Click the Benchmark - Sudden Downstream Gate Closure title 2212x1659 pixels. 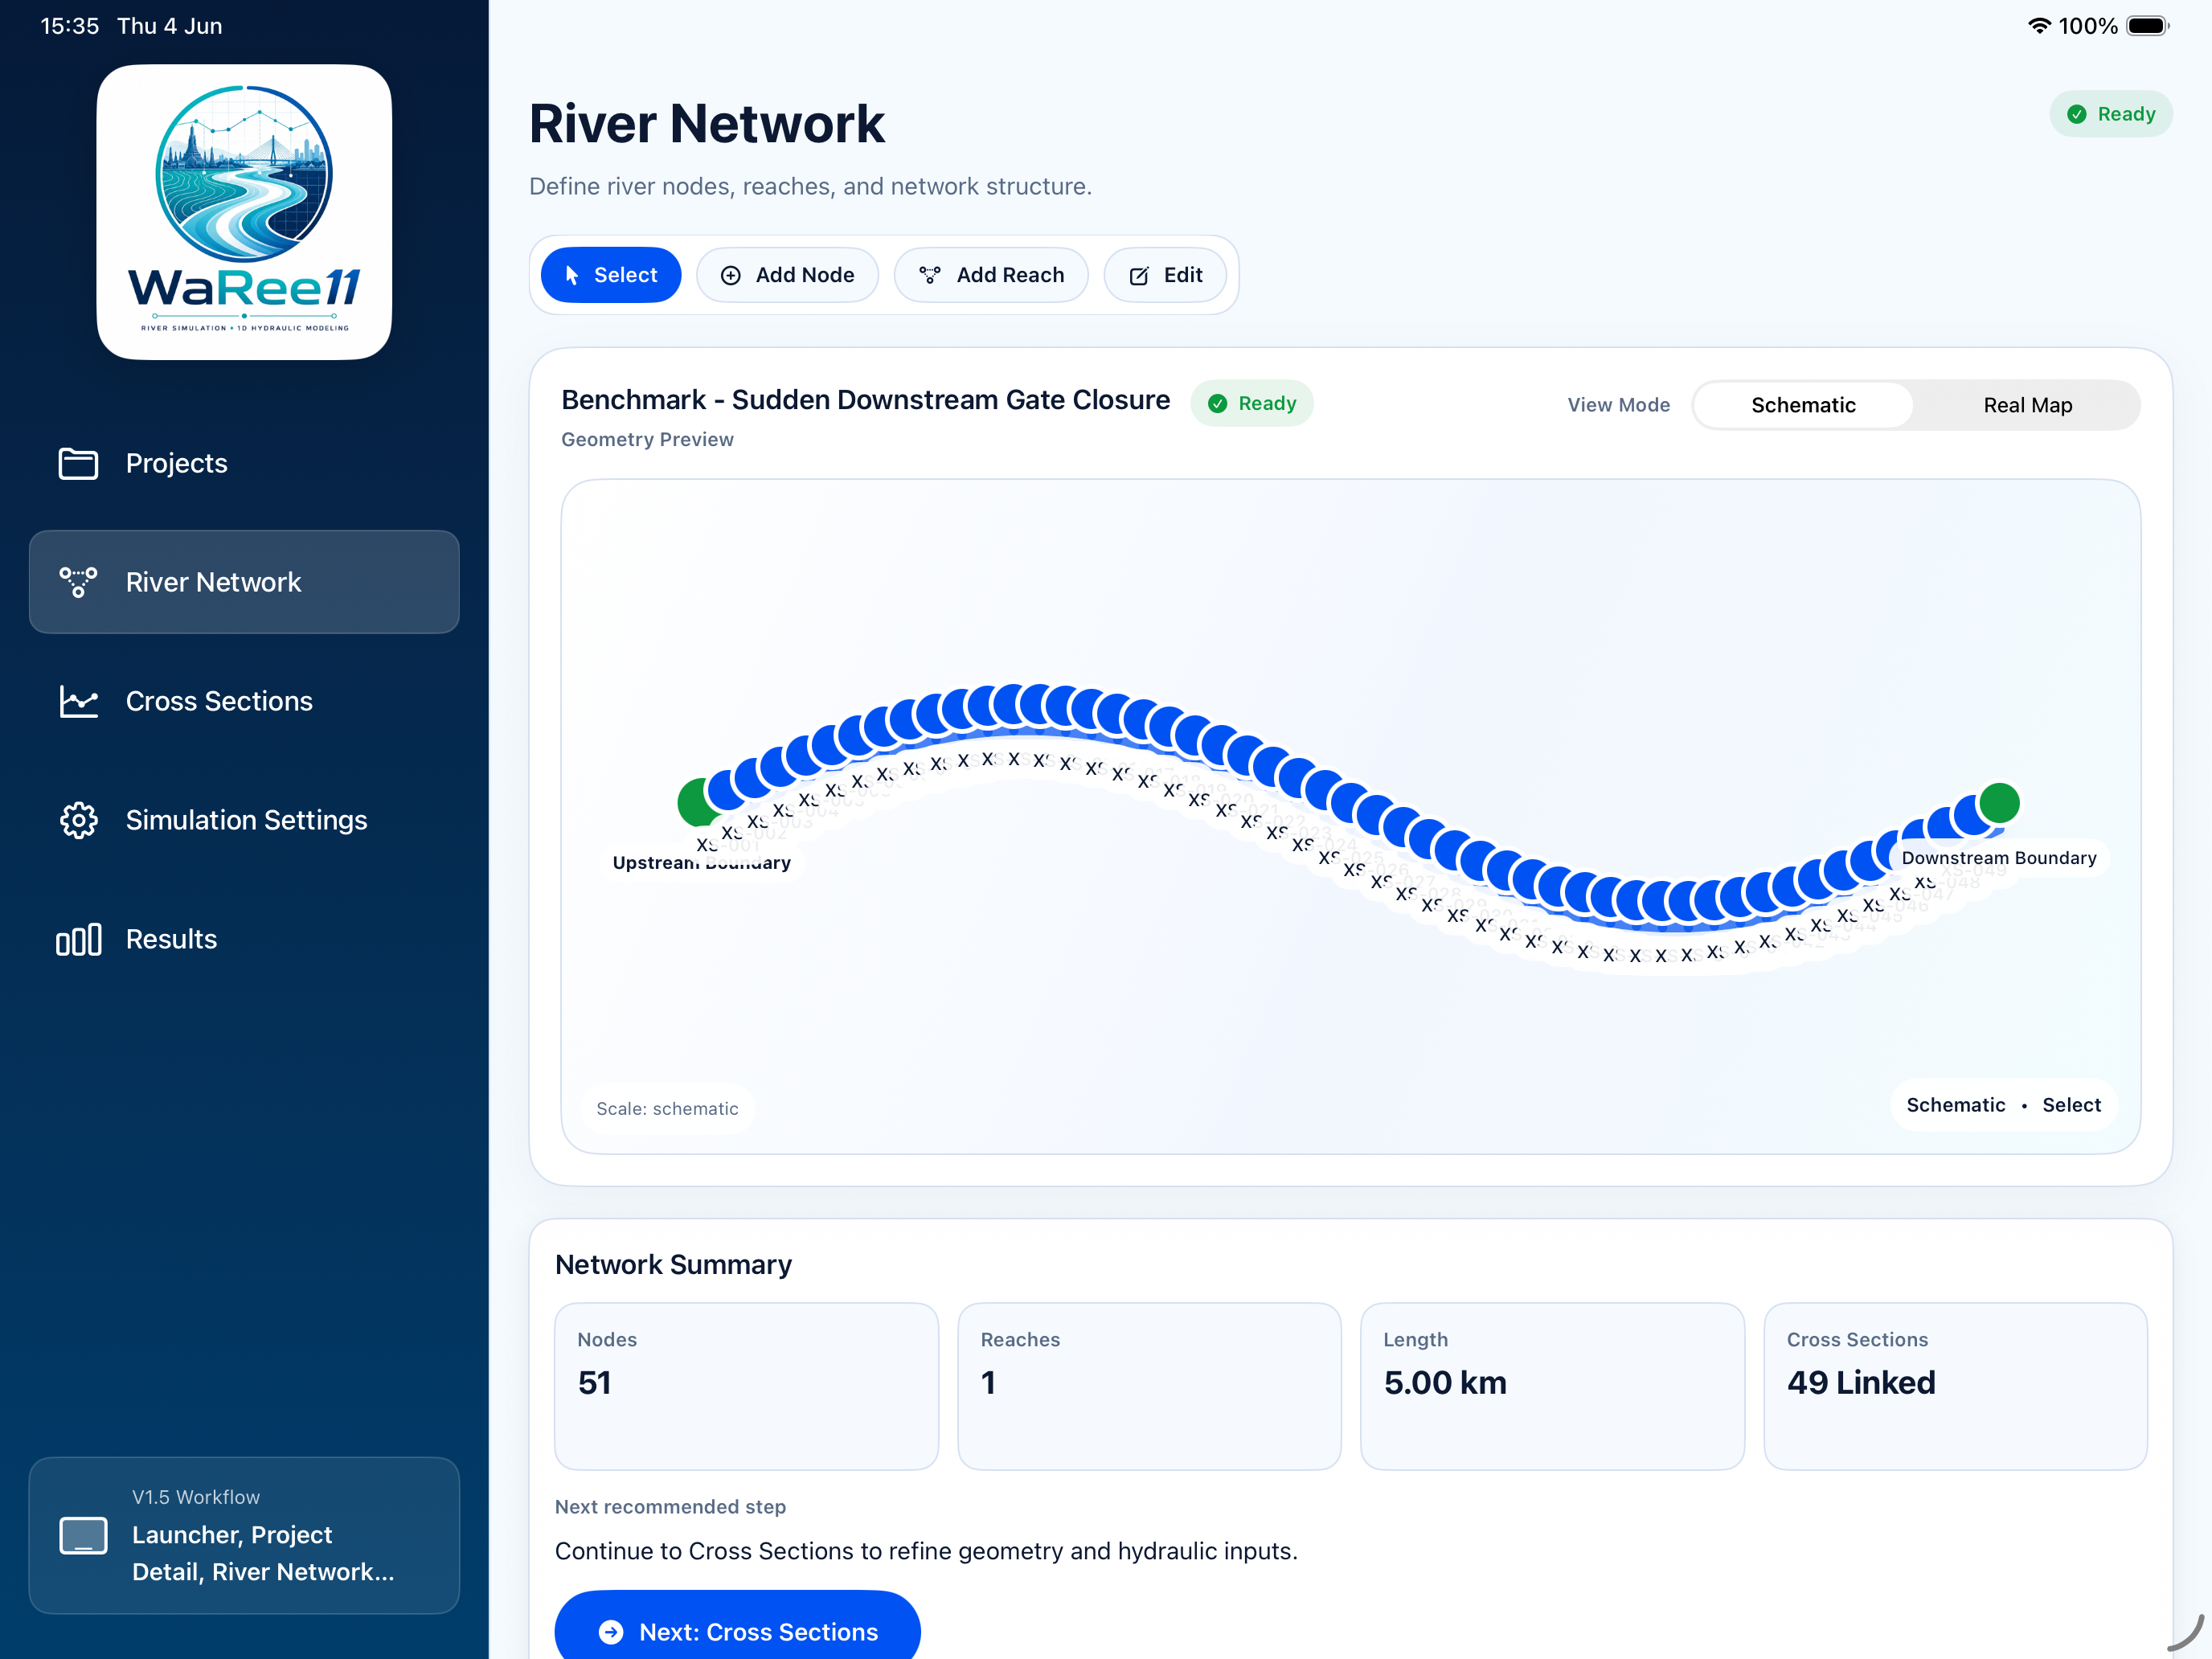click(865, 400)
